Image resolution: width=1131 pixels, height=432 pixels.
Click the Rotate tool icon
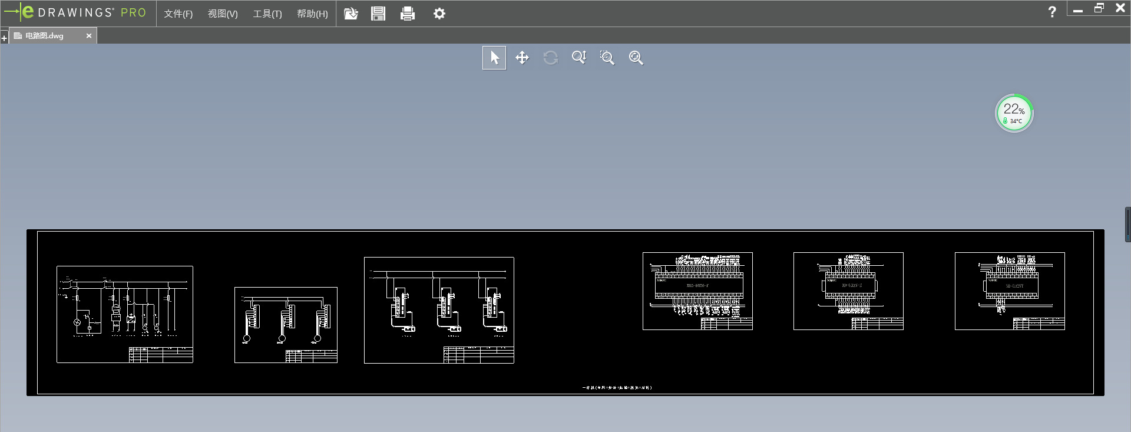(x=551, y=58)
